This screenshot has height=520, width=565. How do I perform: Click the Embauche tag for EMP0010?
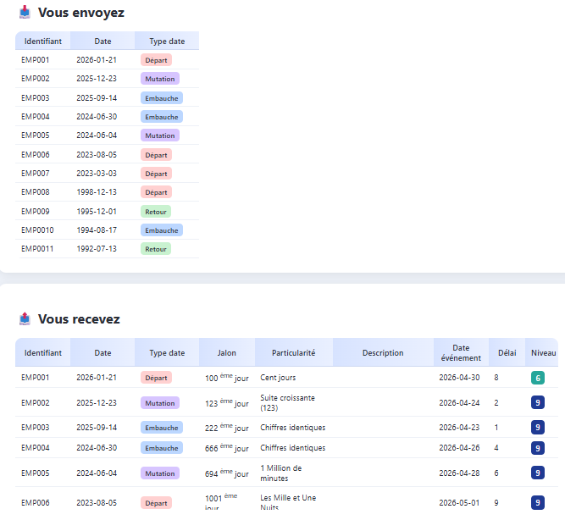(162, 230)
